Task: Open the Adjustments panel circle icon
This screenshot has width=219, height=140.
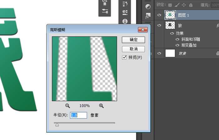Action: pos(148,6)
